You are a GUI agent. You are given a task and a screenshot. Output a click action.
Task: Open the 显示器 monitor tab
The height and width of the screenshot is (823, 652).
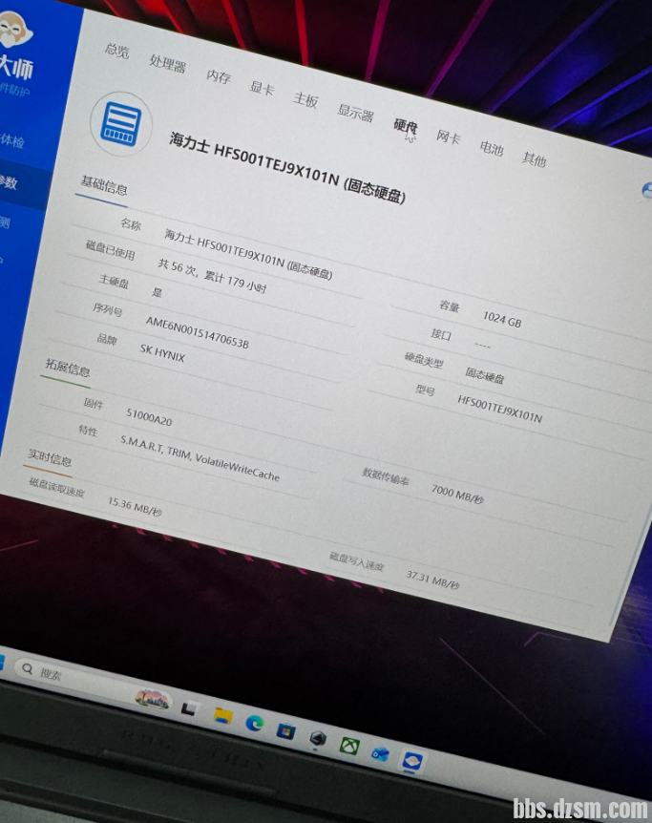pyautogui.click(x=355, y=113)
